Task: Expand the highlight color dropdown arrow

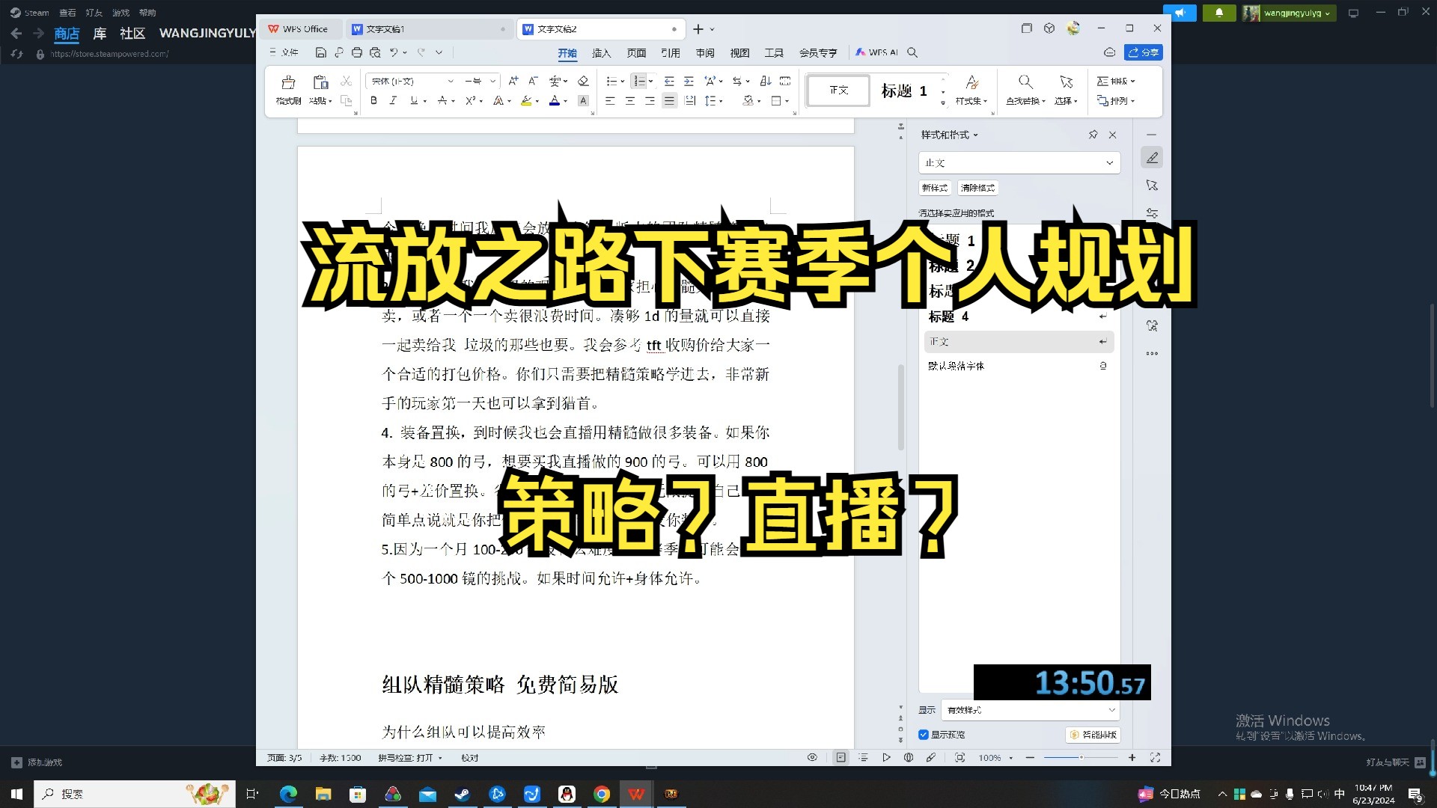Action: click(537, 101)
